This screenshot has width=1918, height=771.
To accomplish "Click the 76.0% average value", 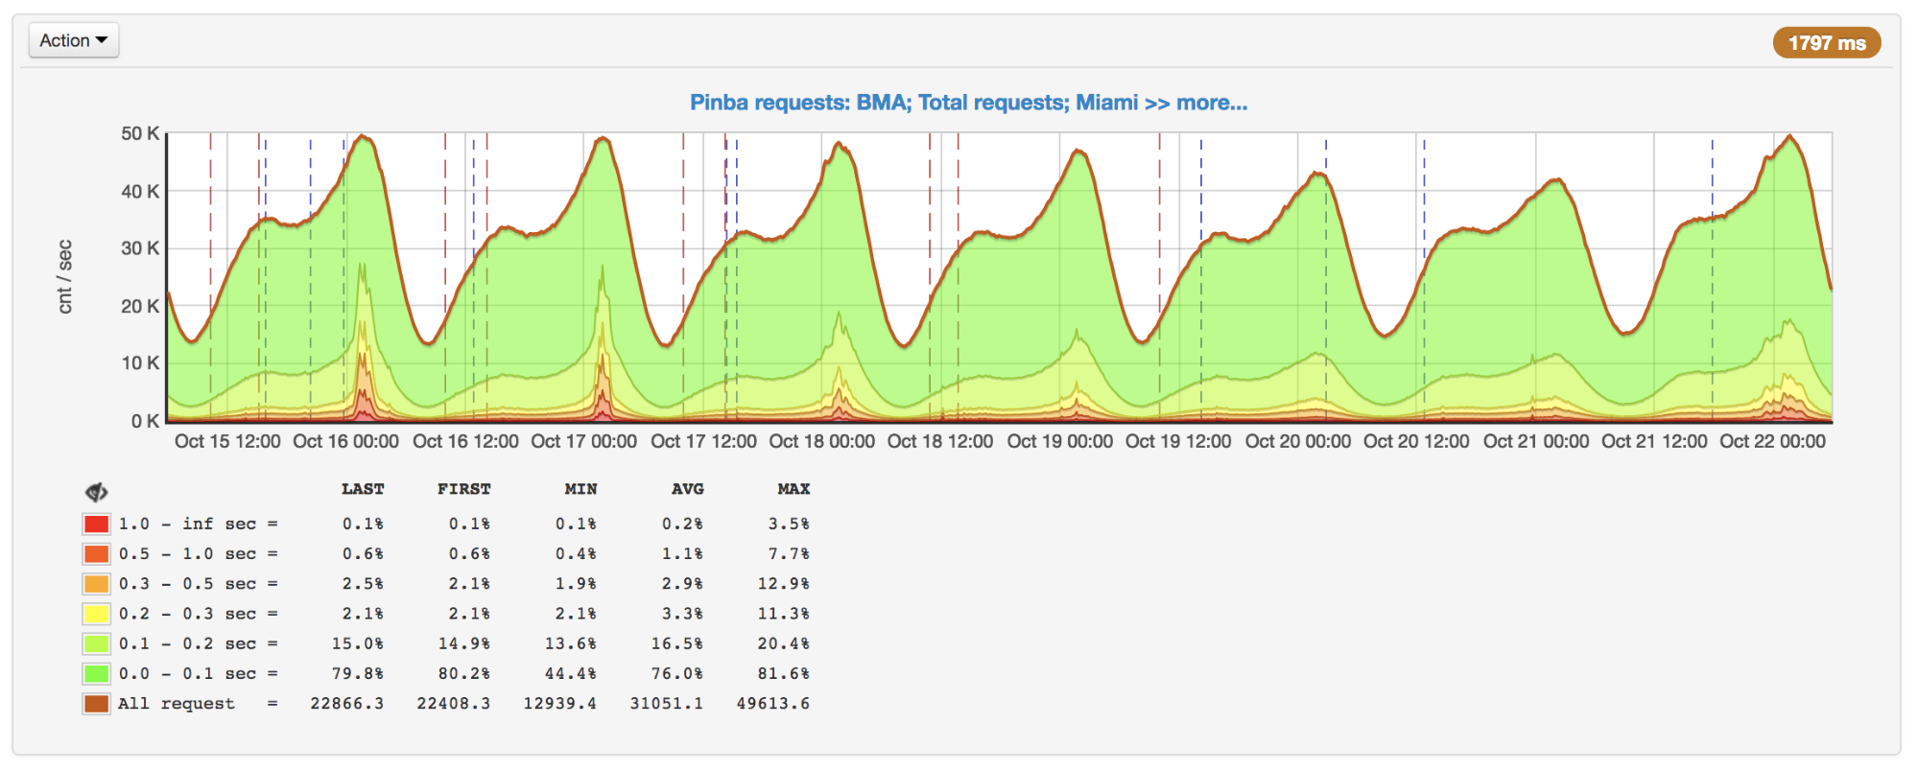I will 677,673.
